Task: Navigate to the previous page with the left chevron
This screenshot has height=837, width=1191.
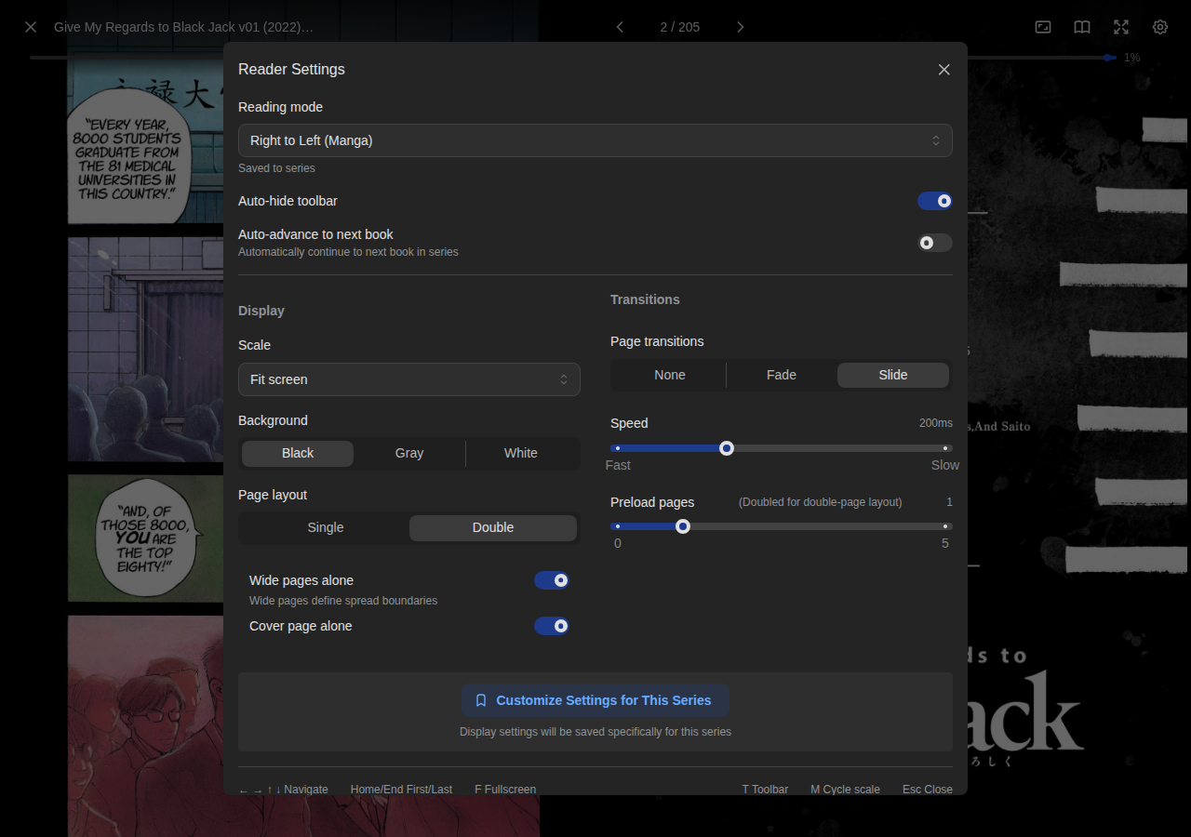Action: click(x=620, y=27)
